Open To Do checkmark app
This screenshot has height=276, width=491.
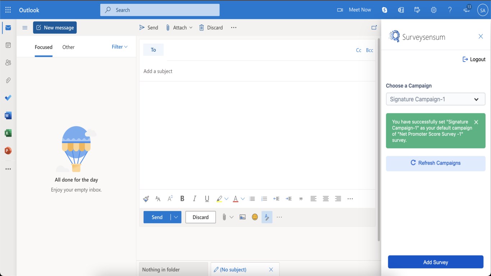8,98
